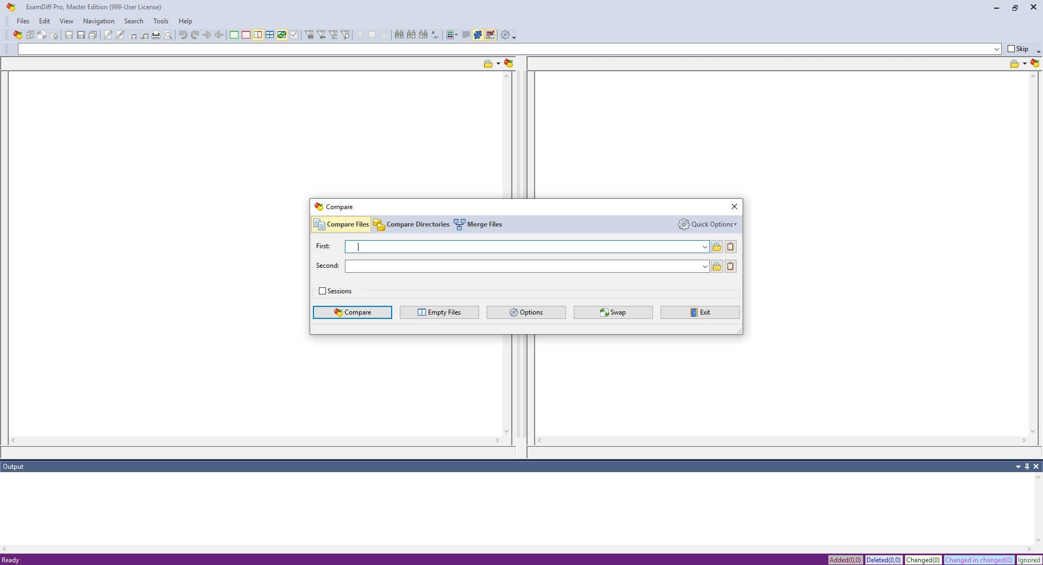Close the Output panel
The image size is (1043, 565).
pos(1036,467)
